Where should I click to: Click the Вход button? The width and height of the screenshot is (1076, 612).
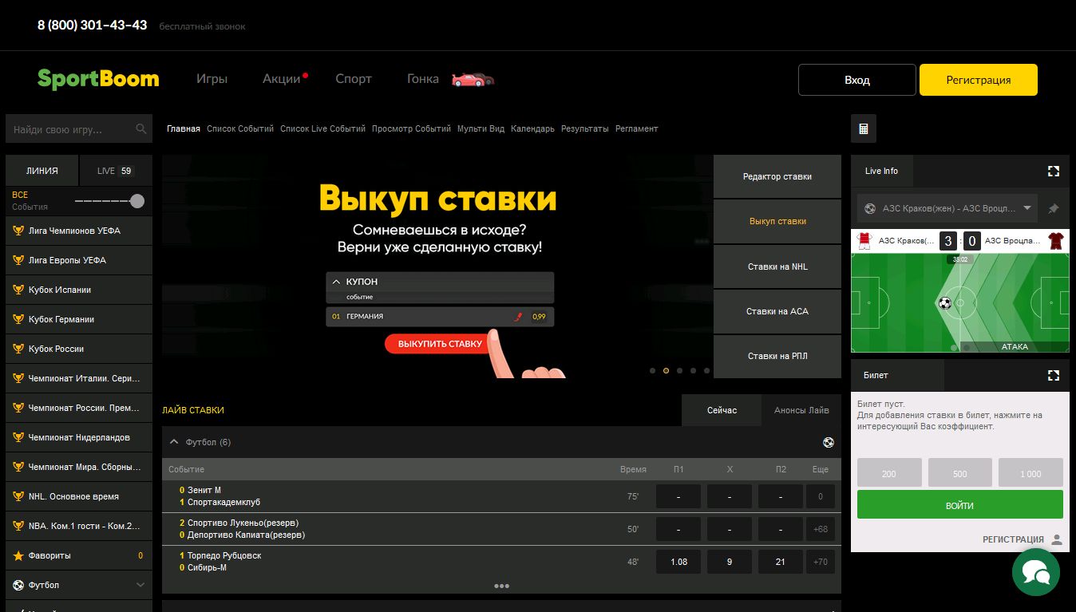coord(857,80)
